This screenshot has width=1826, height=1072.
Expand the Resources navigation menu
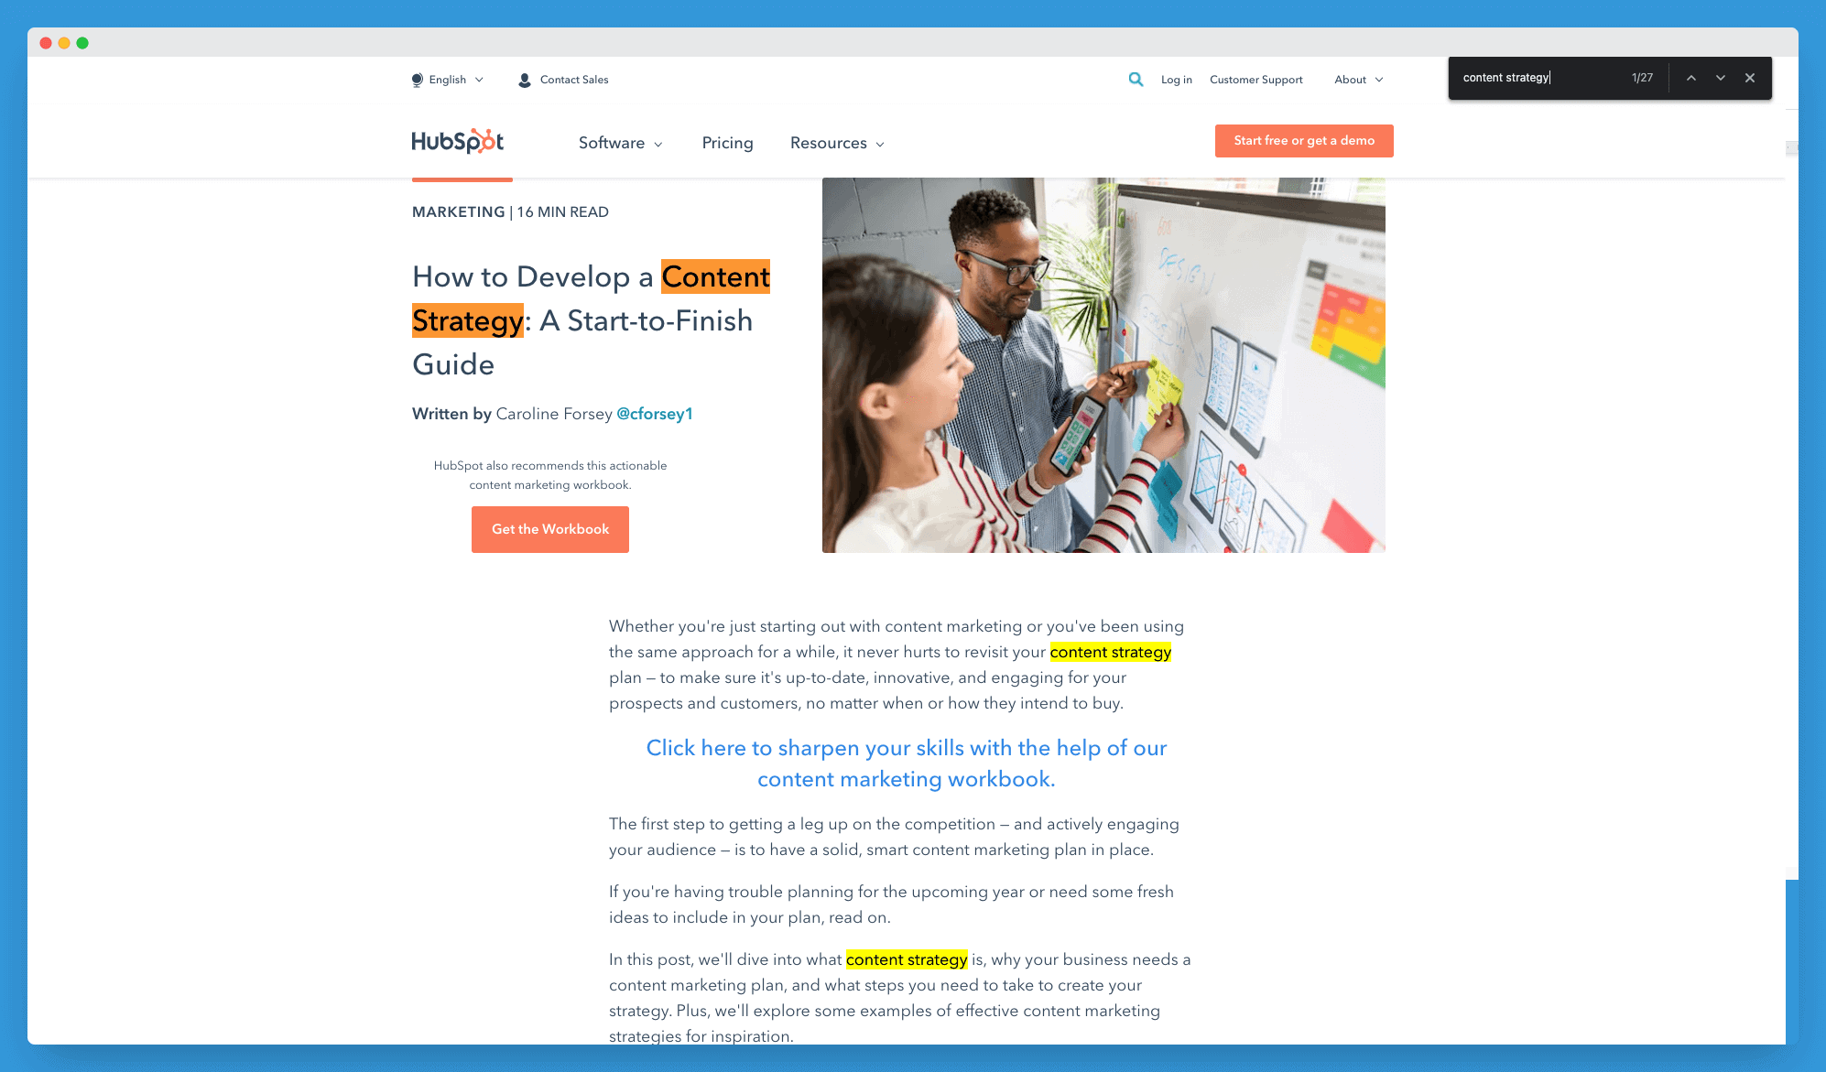(838, 143)
